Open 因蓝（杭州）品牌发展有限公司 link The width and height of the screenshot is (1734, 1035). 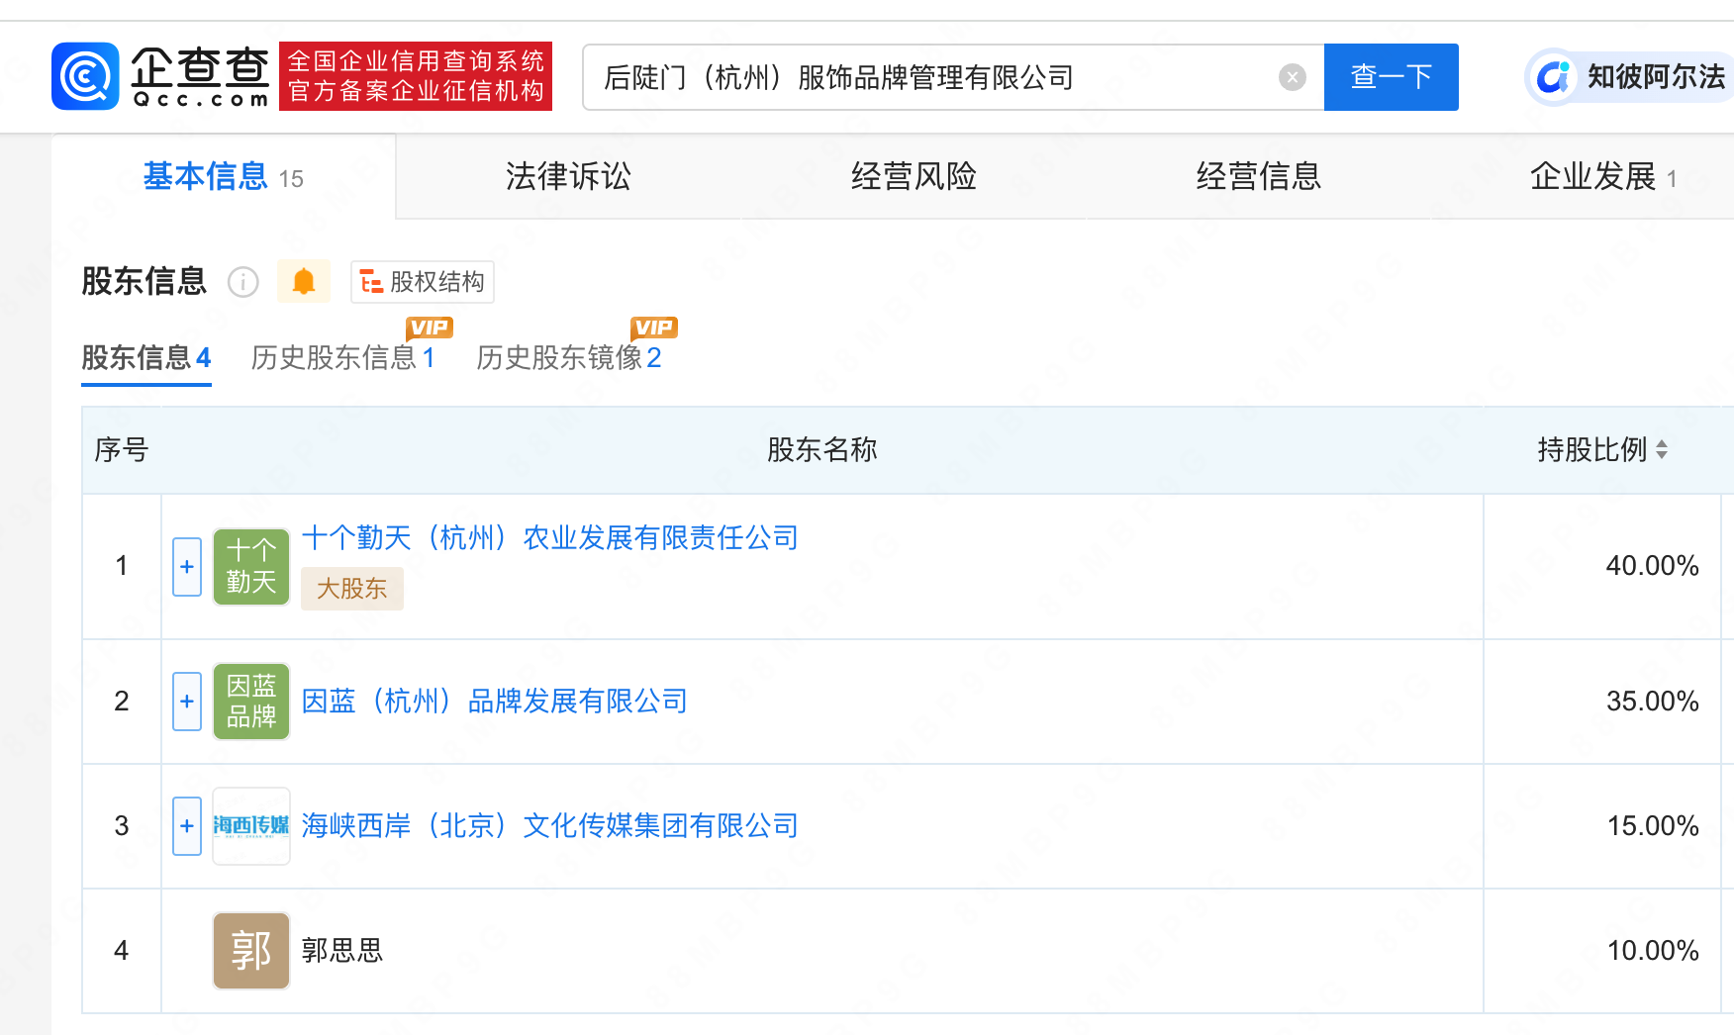pyautogui.click(x=494, y=701)
